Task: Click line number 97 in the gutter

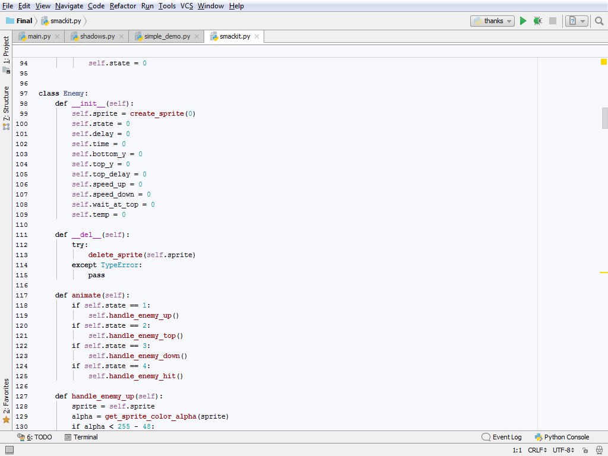Action: coord(24,93)
